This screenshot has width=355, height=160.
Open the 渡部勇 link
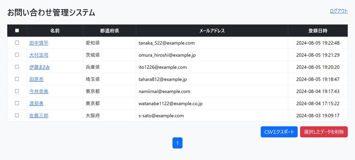[x=36, y=103]
